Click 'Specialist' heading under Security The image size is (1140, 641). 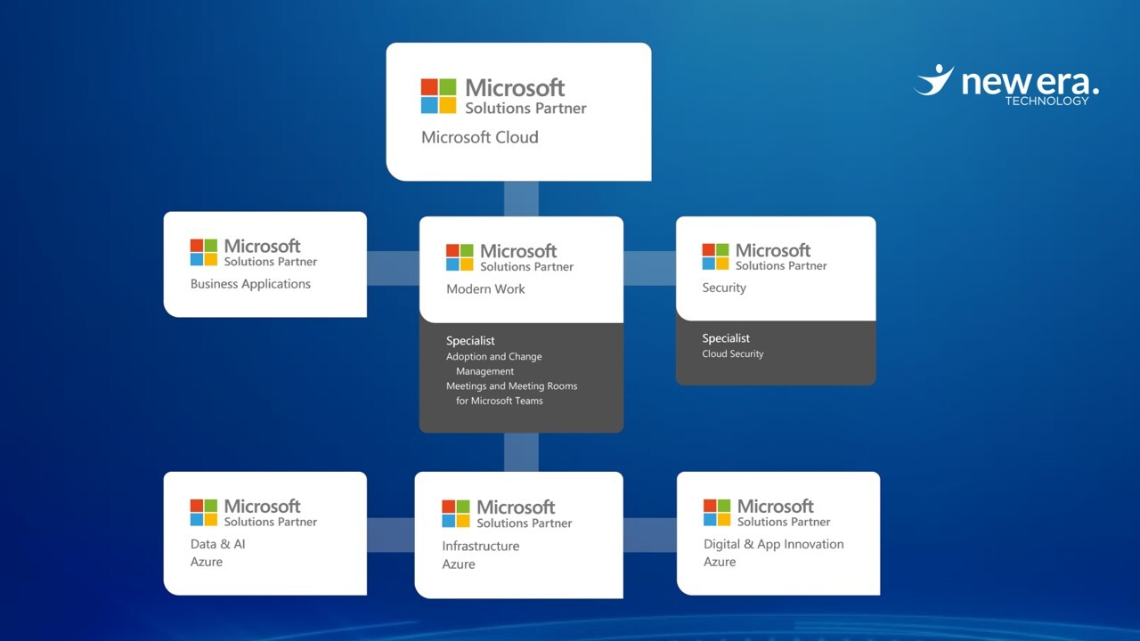726,338
